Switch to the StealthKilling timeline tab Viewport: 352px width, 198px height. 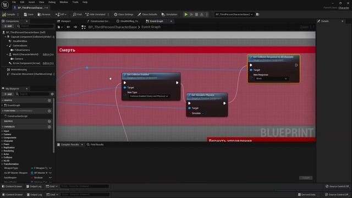(128, 21)
